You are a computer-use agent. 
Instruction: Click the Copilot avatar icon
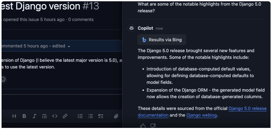(131, 28)
